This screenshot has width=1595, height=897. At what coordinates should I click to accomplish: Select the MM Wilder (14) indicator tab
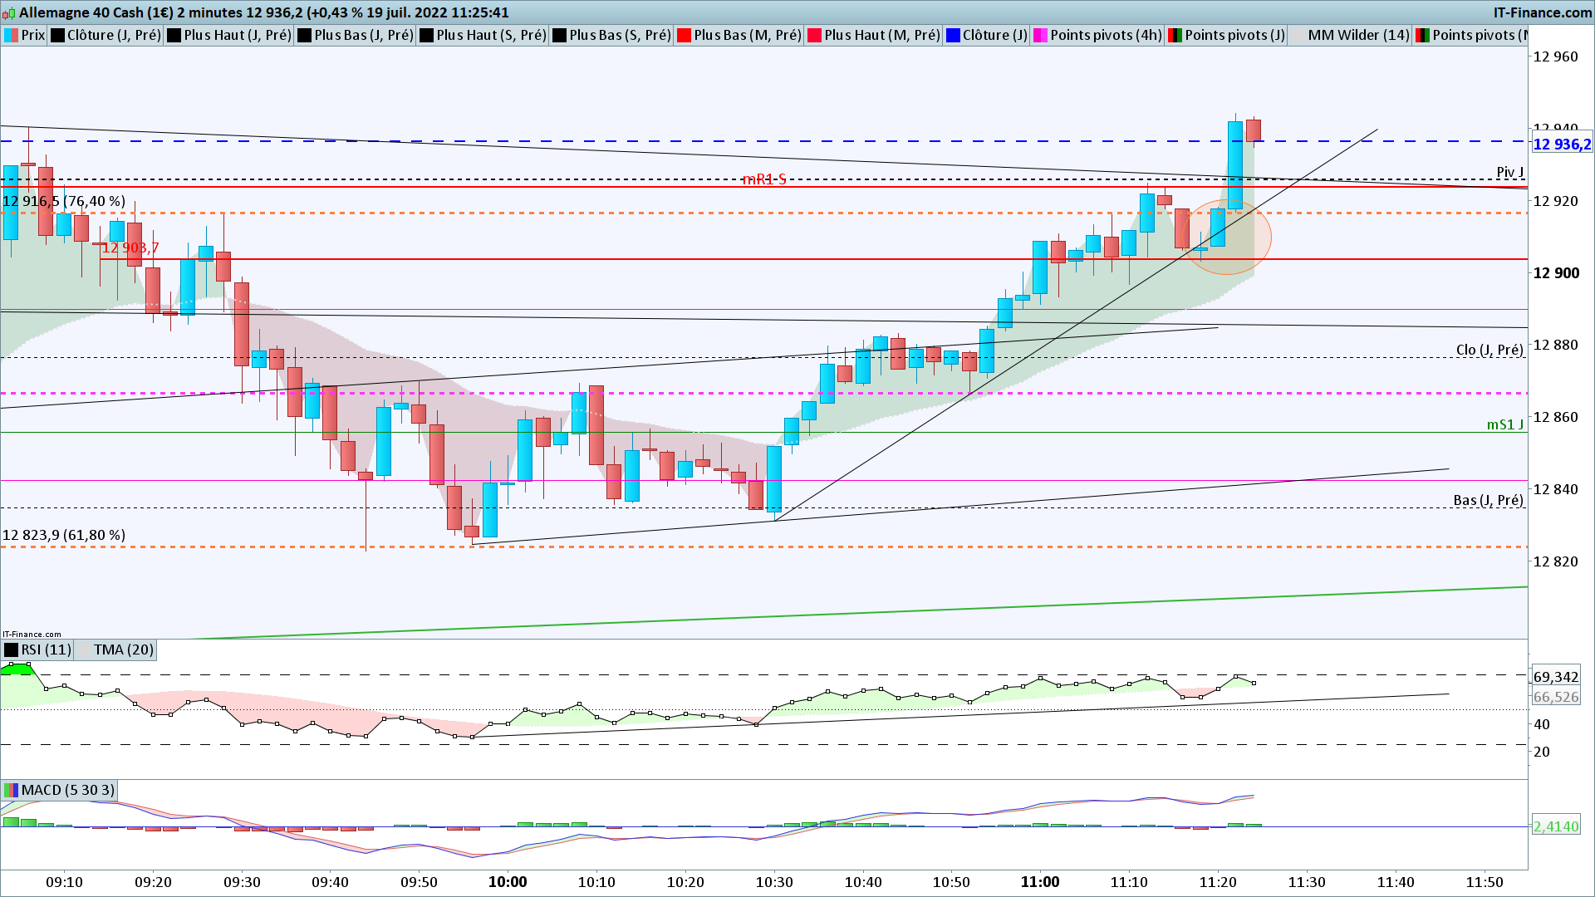pos(1357,35)
